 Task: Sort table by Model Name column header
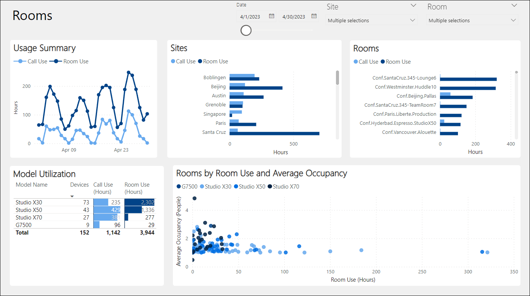(32, 185)
